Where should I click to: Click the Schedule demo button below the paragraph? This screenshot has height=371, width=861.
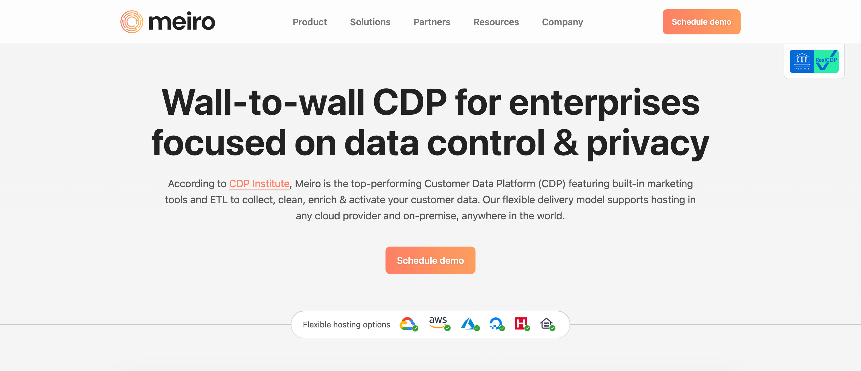point(430,260)
